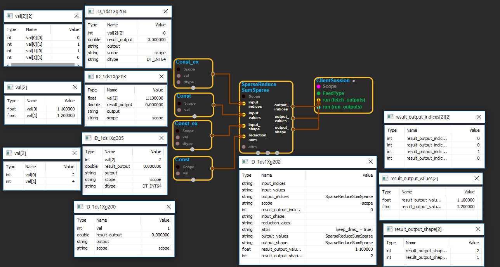
Task: Close the ID_1ds1Xg202 properties panel
Action: tap(370, 162)
